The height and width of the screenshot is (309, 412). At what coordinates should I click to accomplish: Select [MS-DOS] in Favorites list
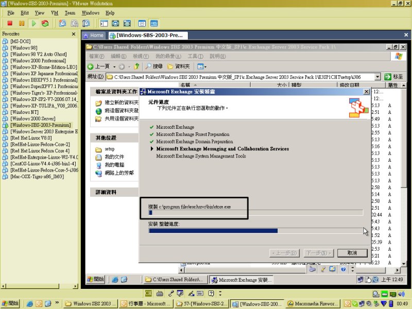21,42
